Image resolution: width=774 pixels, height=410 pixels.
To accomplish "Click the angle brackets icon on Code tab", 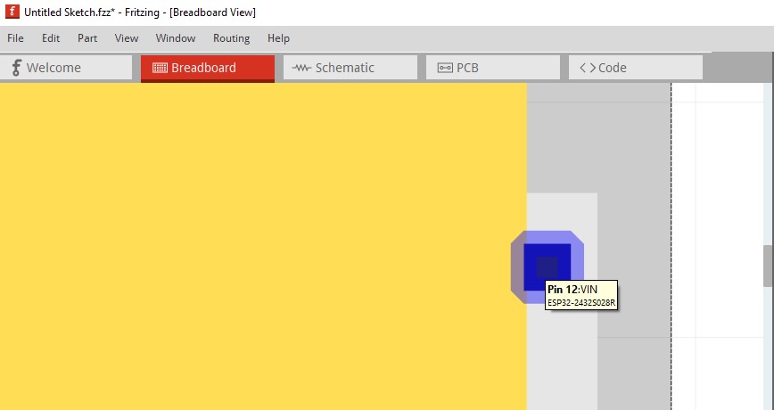I will [x=588, y=68].
